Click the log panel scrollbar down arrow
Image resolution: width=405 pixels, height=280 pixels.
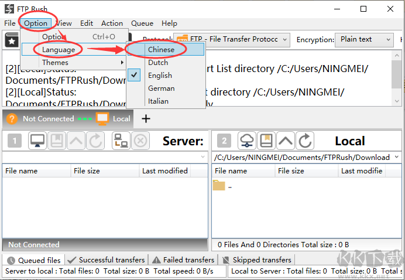pyautogui.click(x=397, y=101)
